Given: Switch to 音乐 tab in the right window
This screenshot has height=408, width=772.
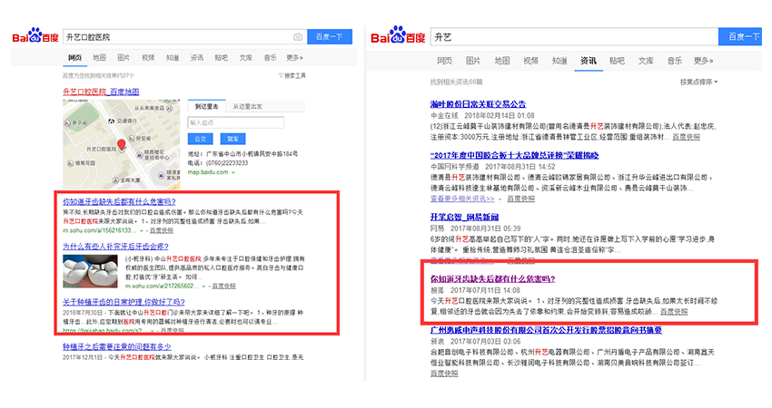Looking at the screenshot, I should (x=675, y=61).
